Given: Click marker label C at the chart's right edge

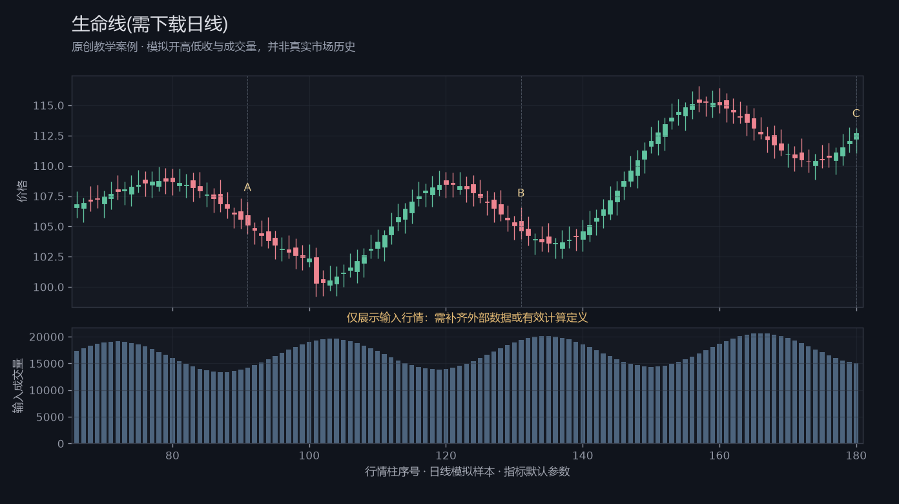Looking at the screenshot, I should [x=856, y=114].
